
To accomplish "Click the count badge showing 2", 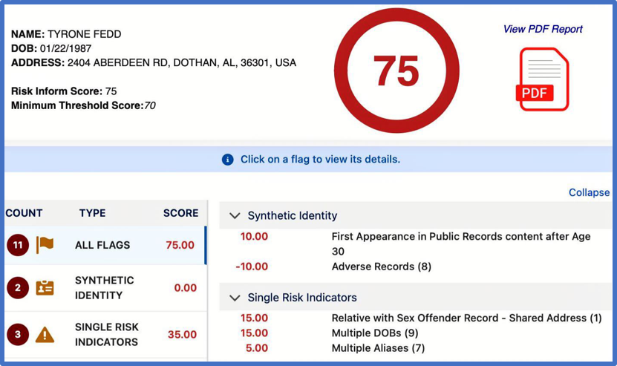I will point(18,288).
